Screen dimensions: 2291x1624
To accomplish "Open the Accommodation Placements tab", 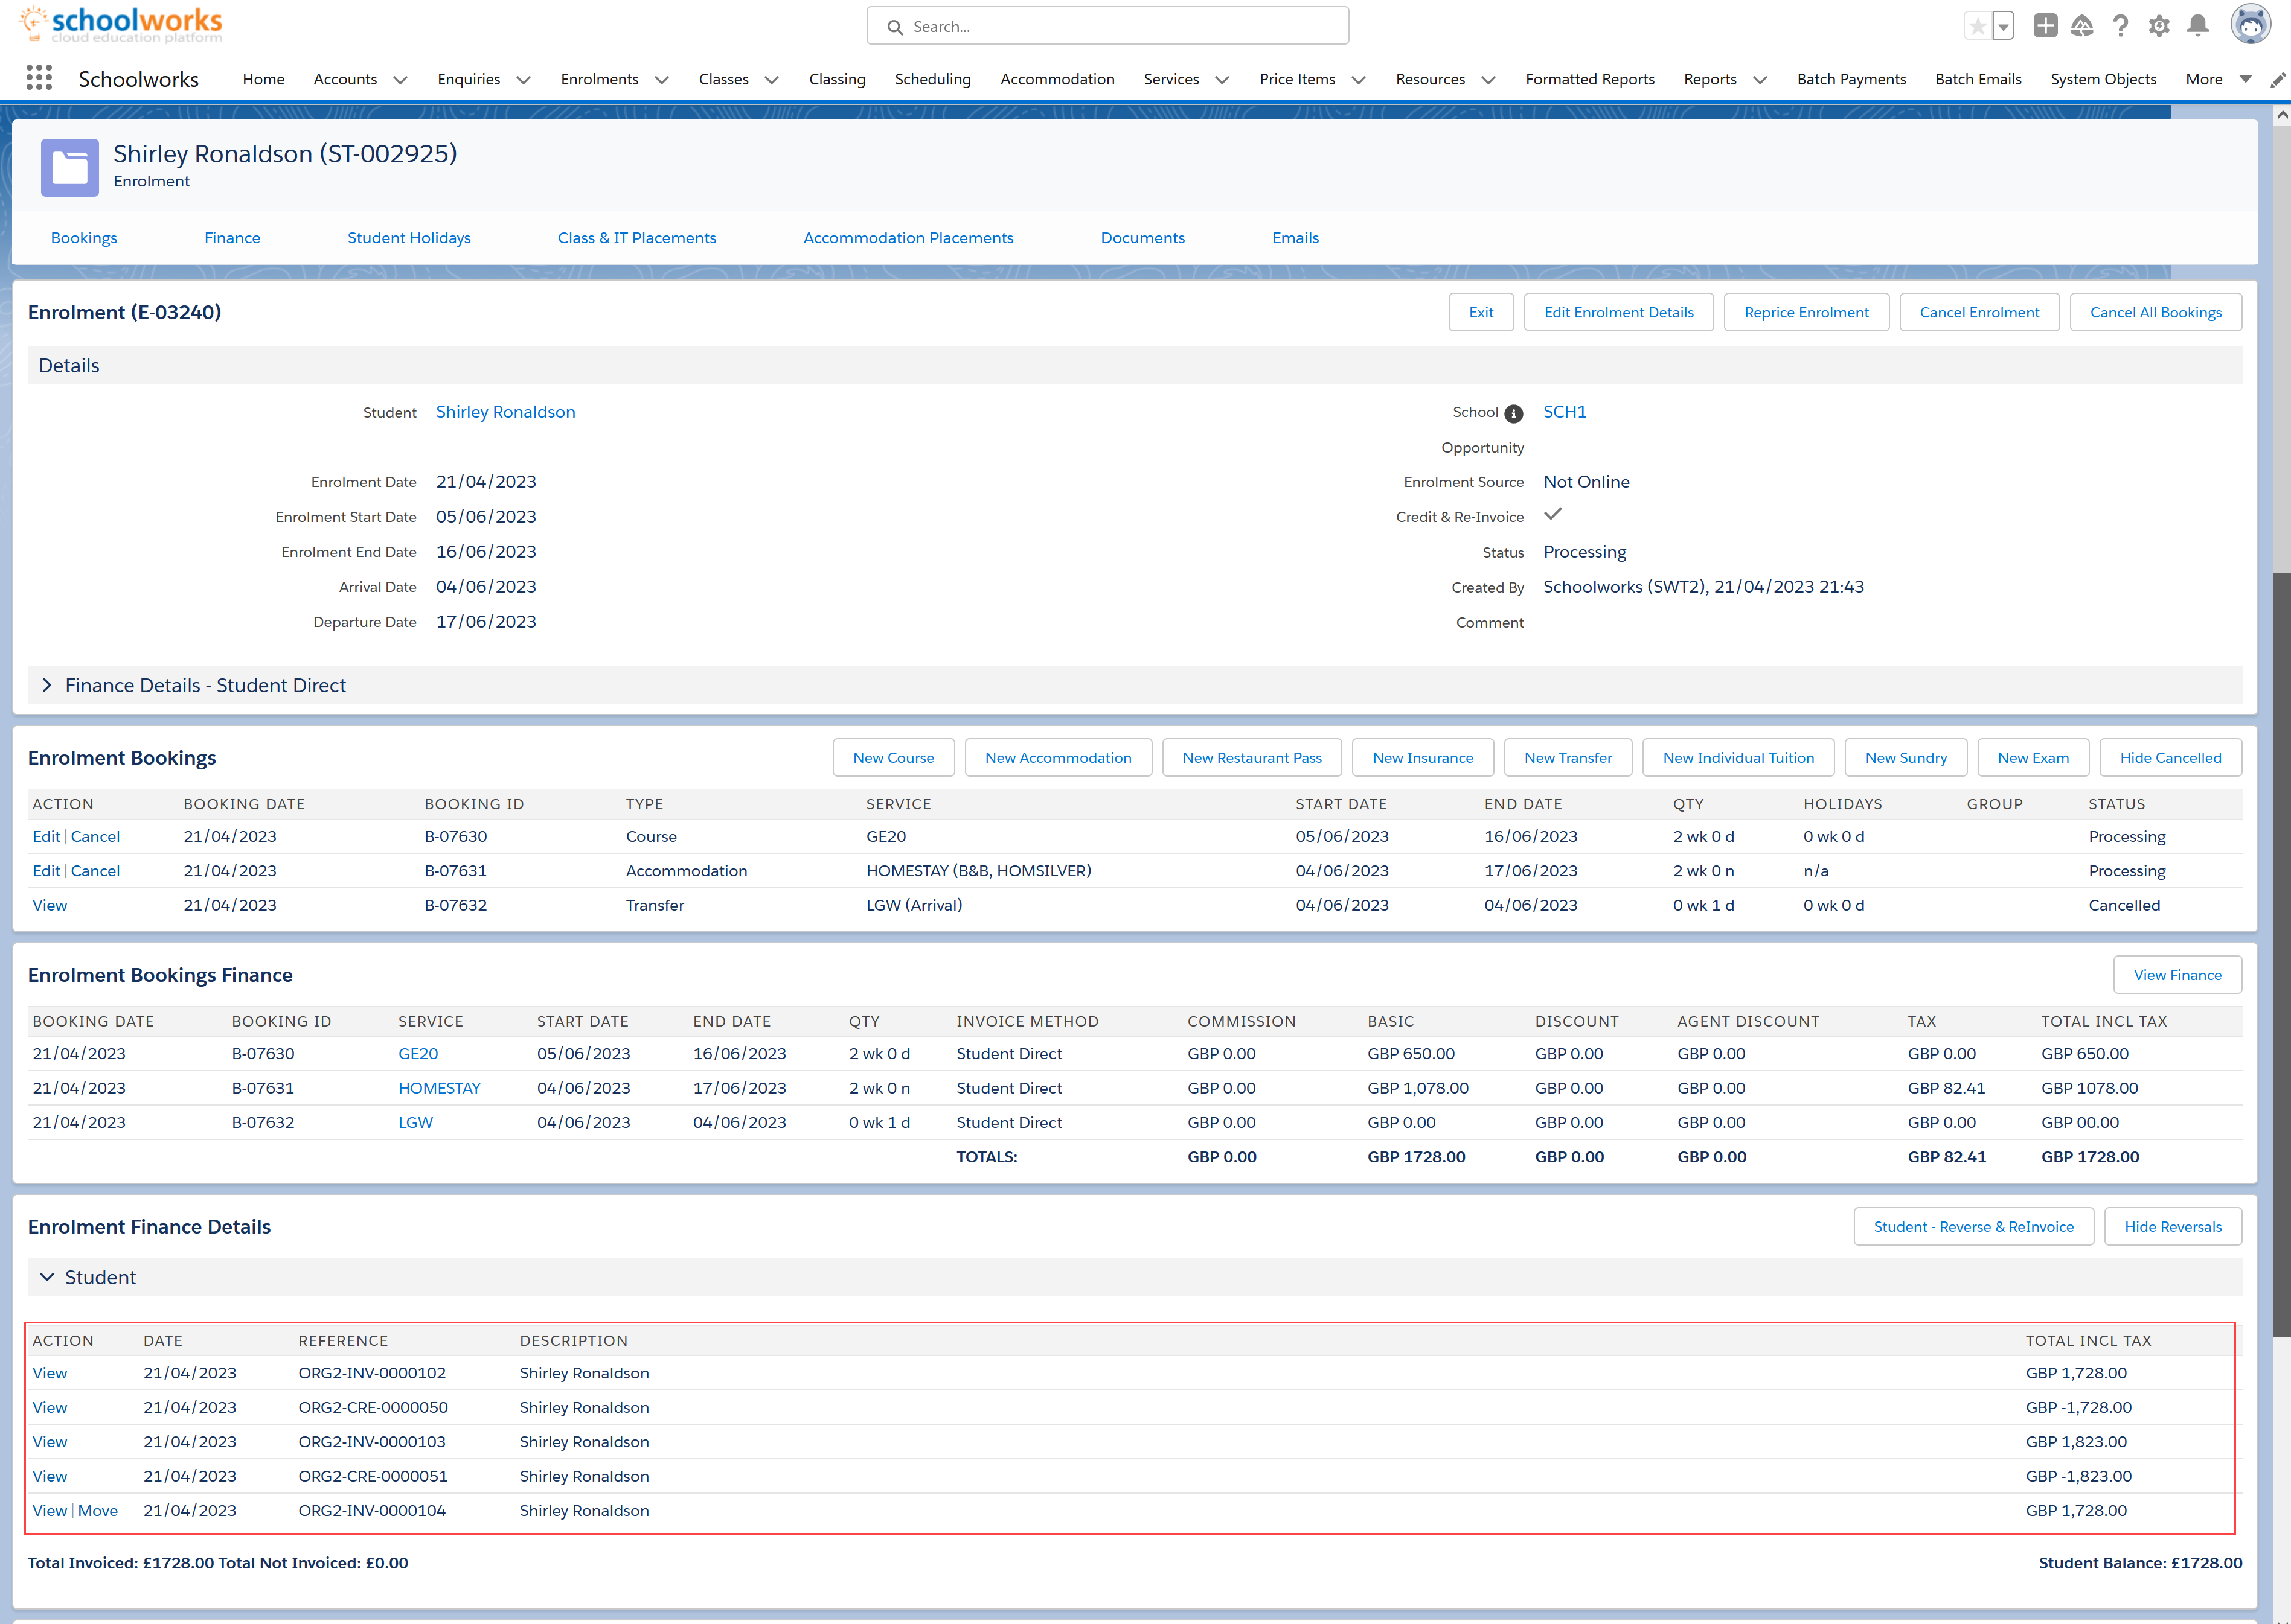I will [908, 238].
